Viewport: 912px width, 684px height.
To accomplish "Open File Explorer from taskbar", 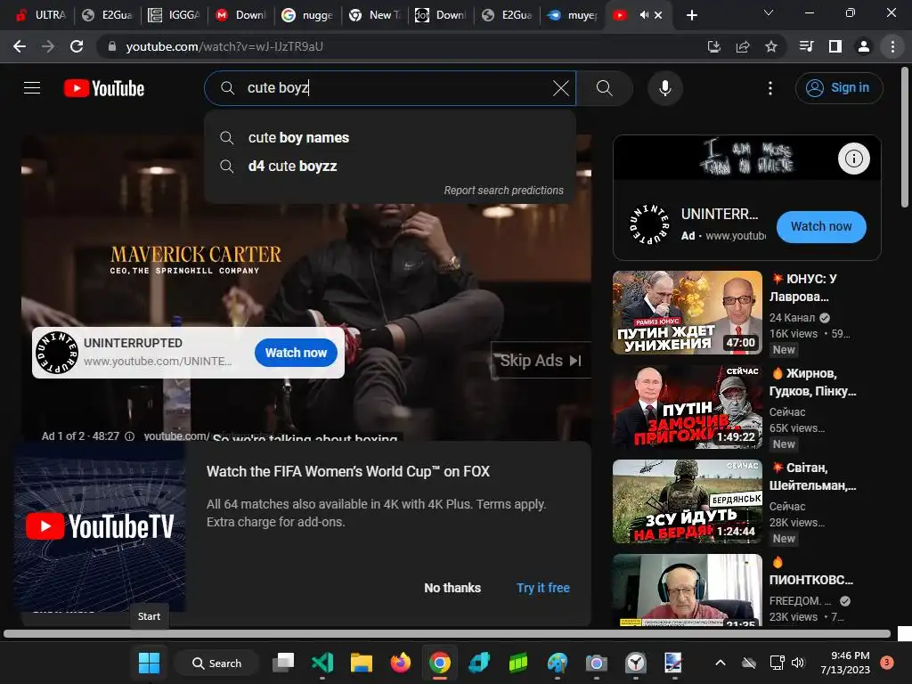I will 362,663.
